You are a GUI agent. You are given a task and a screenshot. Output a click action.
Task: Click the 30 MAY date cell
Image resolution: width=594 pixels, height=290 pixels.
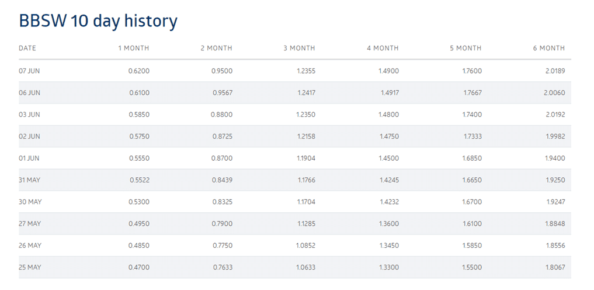click(x=30, y=202)
